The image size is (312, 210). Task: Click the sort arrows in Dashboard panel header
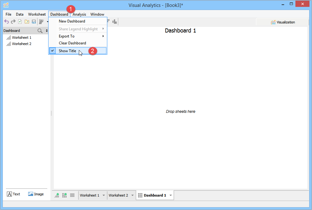(x=47, y=31)
